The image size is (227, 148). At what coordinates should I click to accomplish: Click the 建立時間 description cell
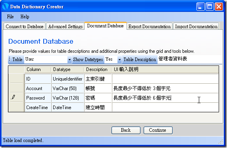[x=98, y=107]
